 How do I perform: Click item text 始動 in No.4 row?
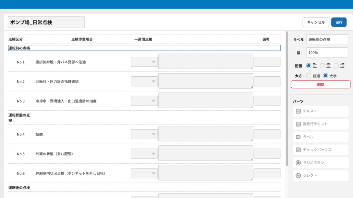click(x=39, y=134)
